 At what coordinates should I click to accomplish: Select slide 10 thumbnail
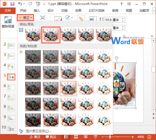[11, 129]
